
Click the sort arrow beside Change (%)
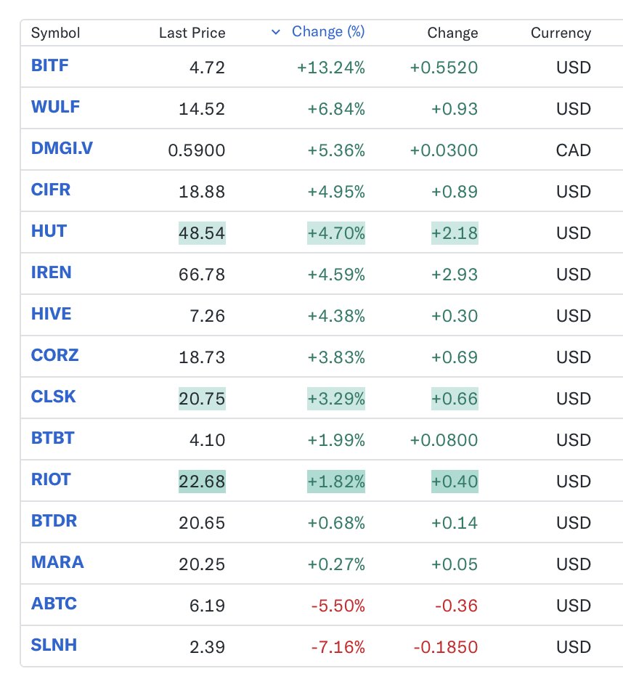pos(275,32)
